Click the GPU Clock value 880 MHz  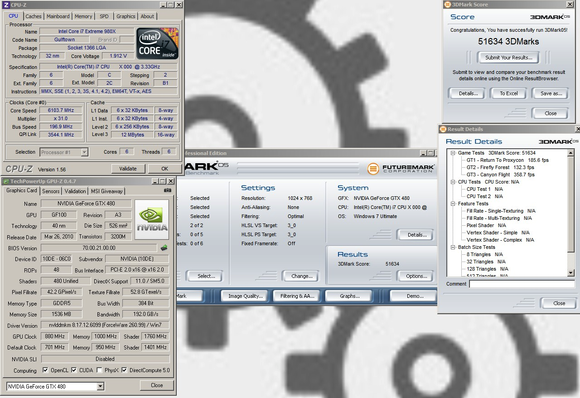pyautogui.click(x=55, y=337)
